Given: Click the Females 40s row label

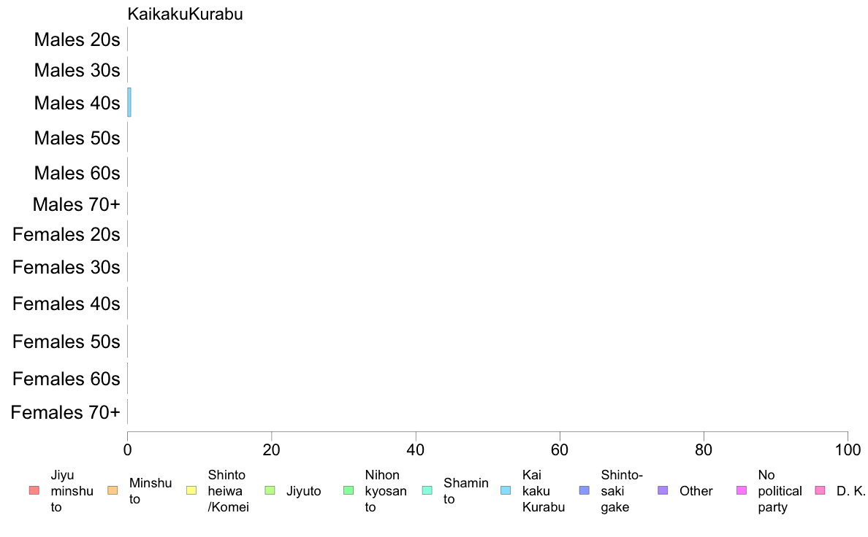Looking at the screenshot, I should coord(66,304).
